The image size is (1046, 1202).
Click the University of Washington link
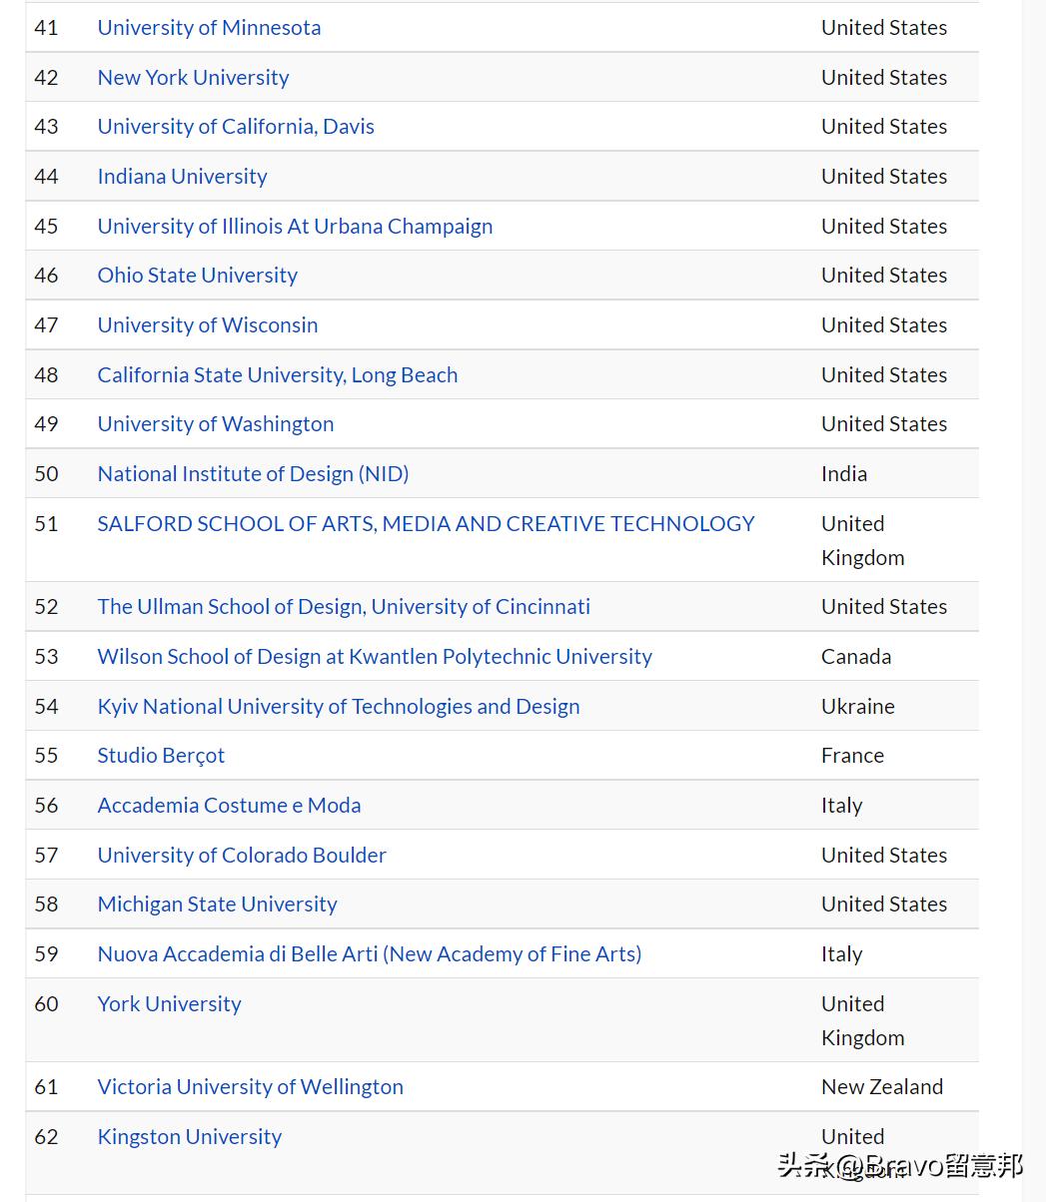pyautogui.click(x=215, y=424)
